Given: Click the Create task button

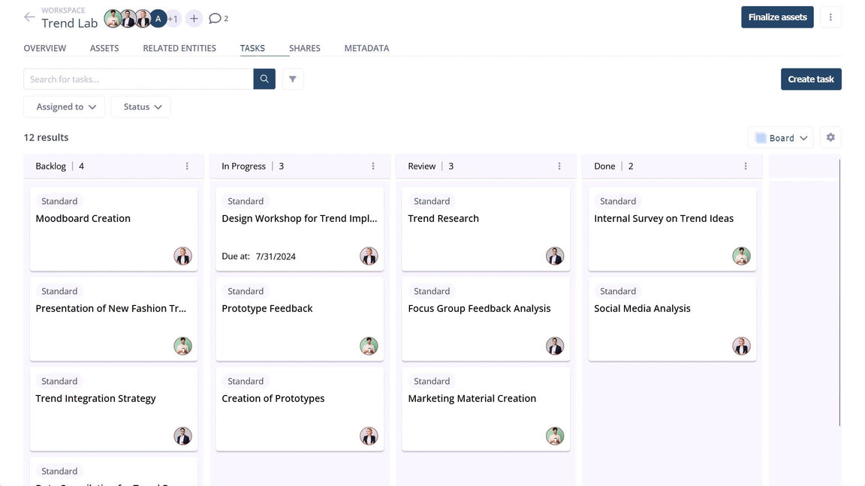Looking at the screenshot, I should 811,79.
